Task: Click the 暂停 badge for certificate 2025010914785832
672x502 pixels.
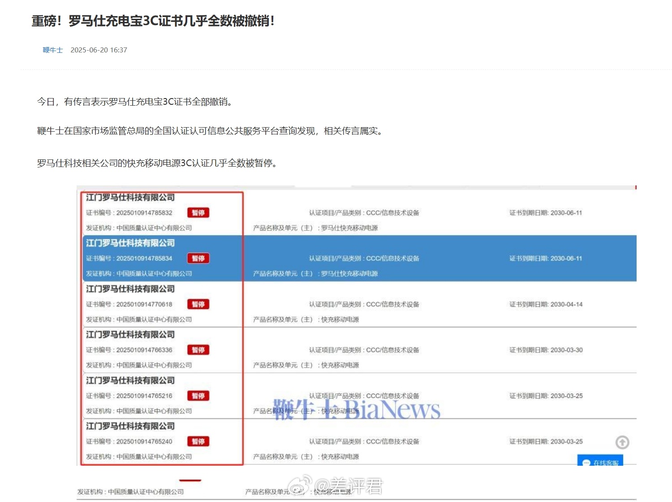Action: click(198, 213)
